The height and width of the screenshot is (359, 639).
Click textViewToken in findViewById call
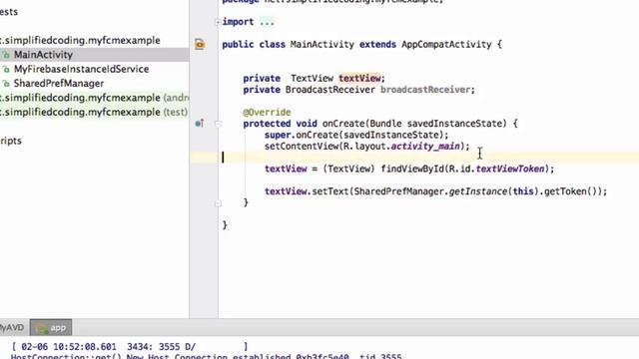[x=510, y=169]
